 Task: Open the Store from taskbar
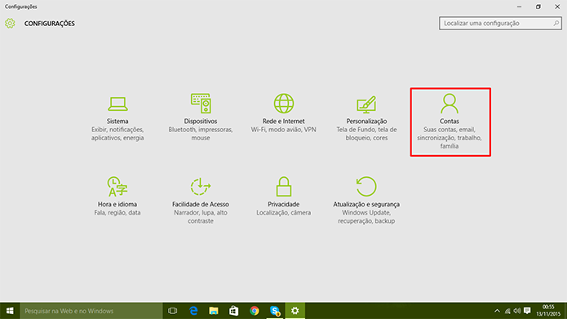(x=234, y=311)
